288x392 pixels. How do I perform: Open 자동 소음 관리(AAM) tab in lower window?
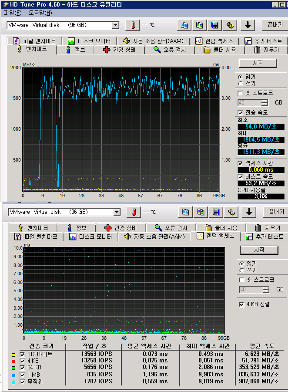(154, 237)
